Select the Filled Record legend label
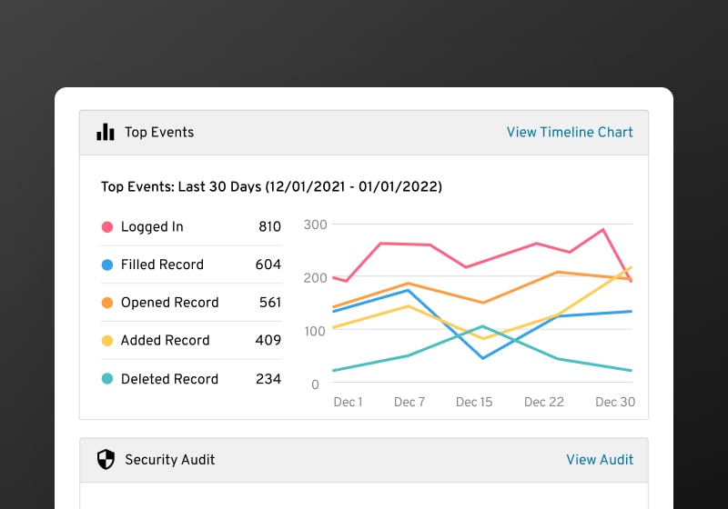Image resolution: width=728 pixels, height=509 pixels. coord(162,265)
